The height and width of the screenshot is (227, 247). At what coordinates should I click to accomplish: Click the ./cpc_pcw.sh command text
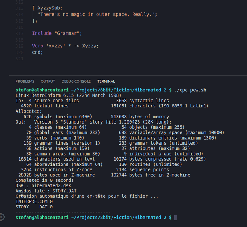click(x=190, y=90)
